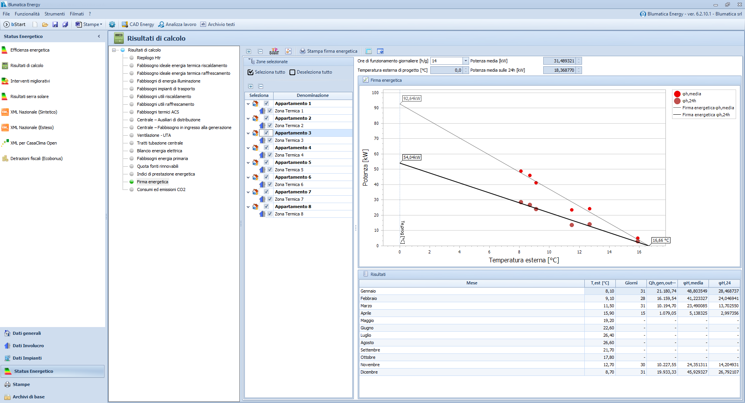Open the File menu
Viewport: 745px width, 403px height.
tap(6, 14)
